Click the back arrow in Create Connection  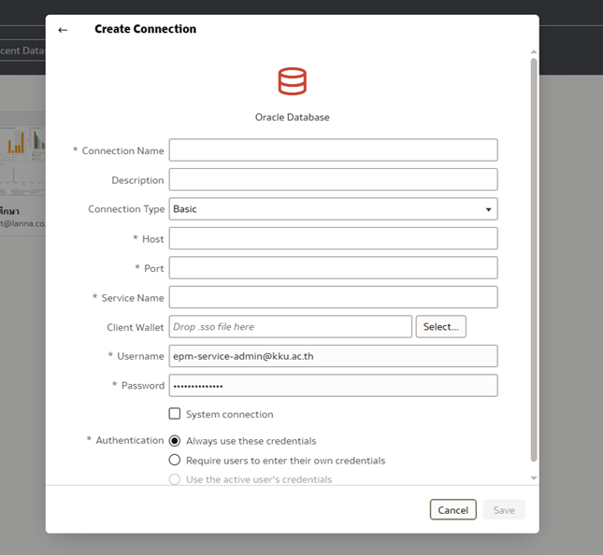(x=63, y=30)
